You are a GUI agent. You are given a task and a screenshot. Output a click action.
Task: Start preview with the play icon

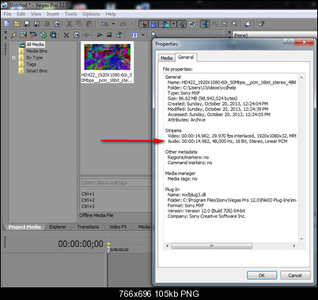[x=100, y=35]
